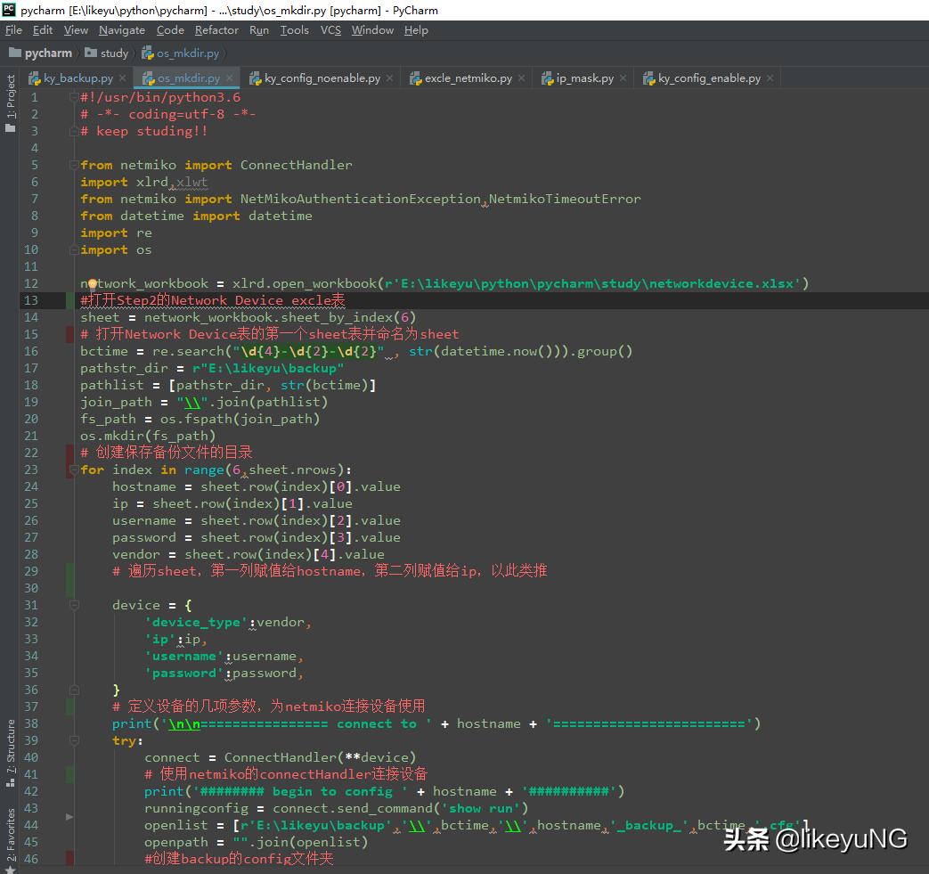Click the pycharm folder icon in breadcrumb

(x=15, y=53)
